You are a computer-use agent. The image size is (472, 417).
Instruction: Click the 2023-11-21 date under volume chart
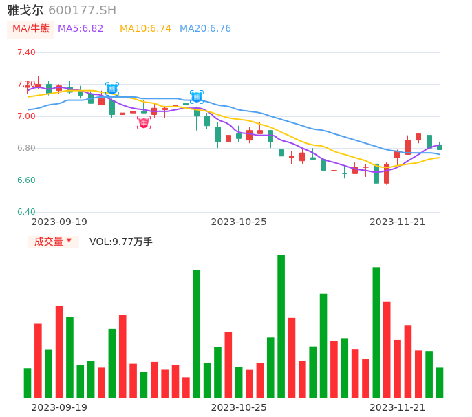tap(398, 407)
